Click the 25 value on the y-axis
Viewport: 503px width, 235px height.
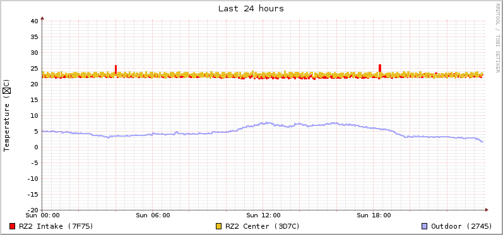point(34,68)
